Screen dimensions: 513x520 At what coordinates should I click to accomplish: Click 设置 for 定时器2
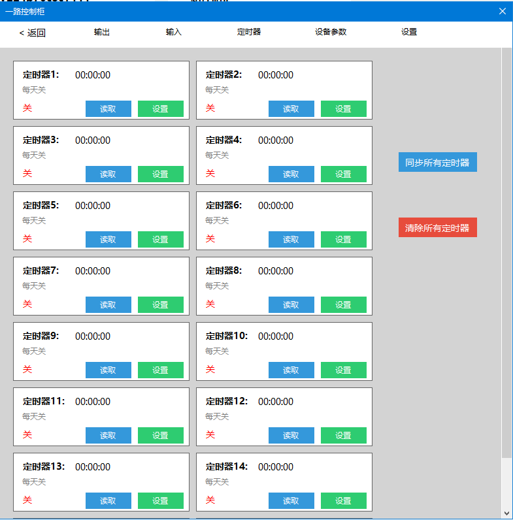point(343,109)
